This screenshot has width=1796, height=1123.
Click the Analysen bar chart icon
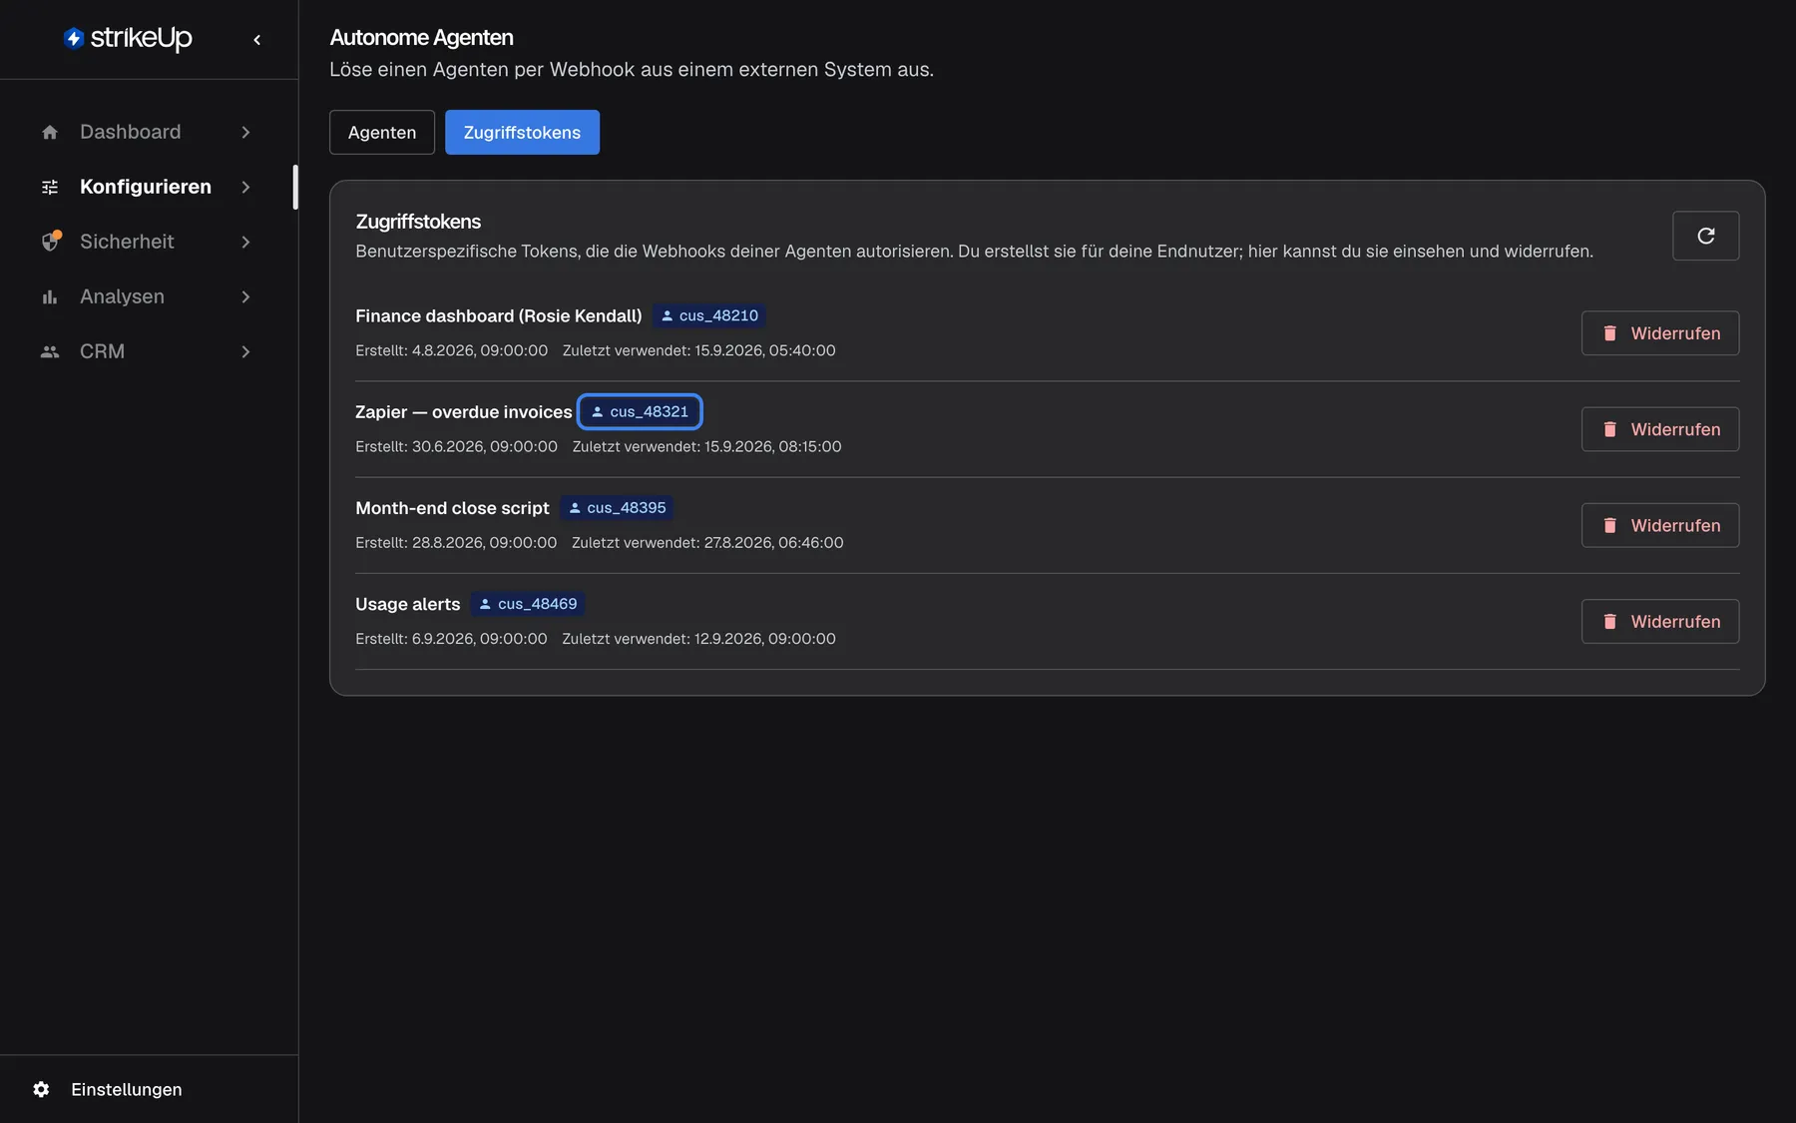click(50, 296)
